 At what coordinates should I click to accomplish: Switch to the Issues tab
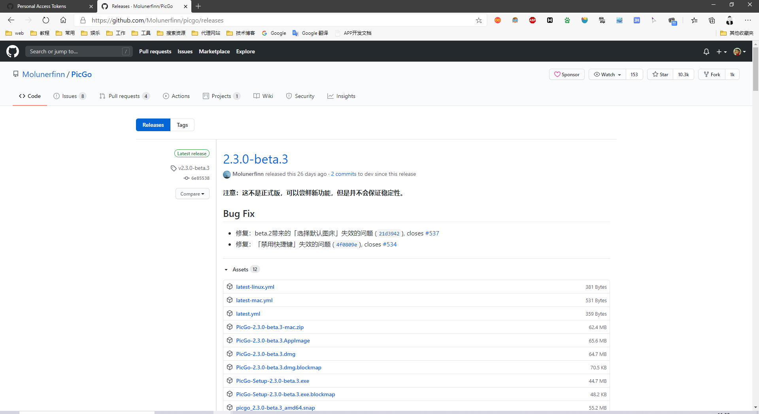pyautogui.click(x=70, y=96)
